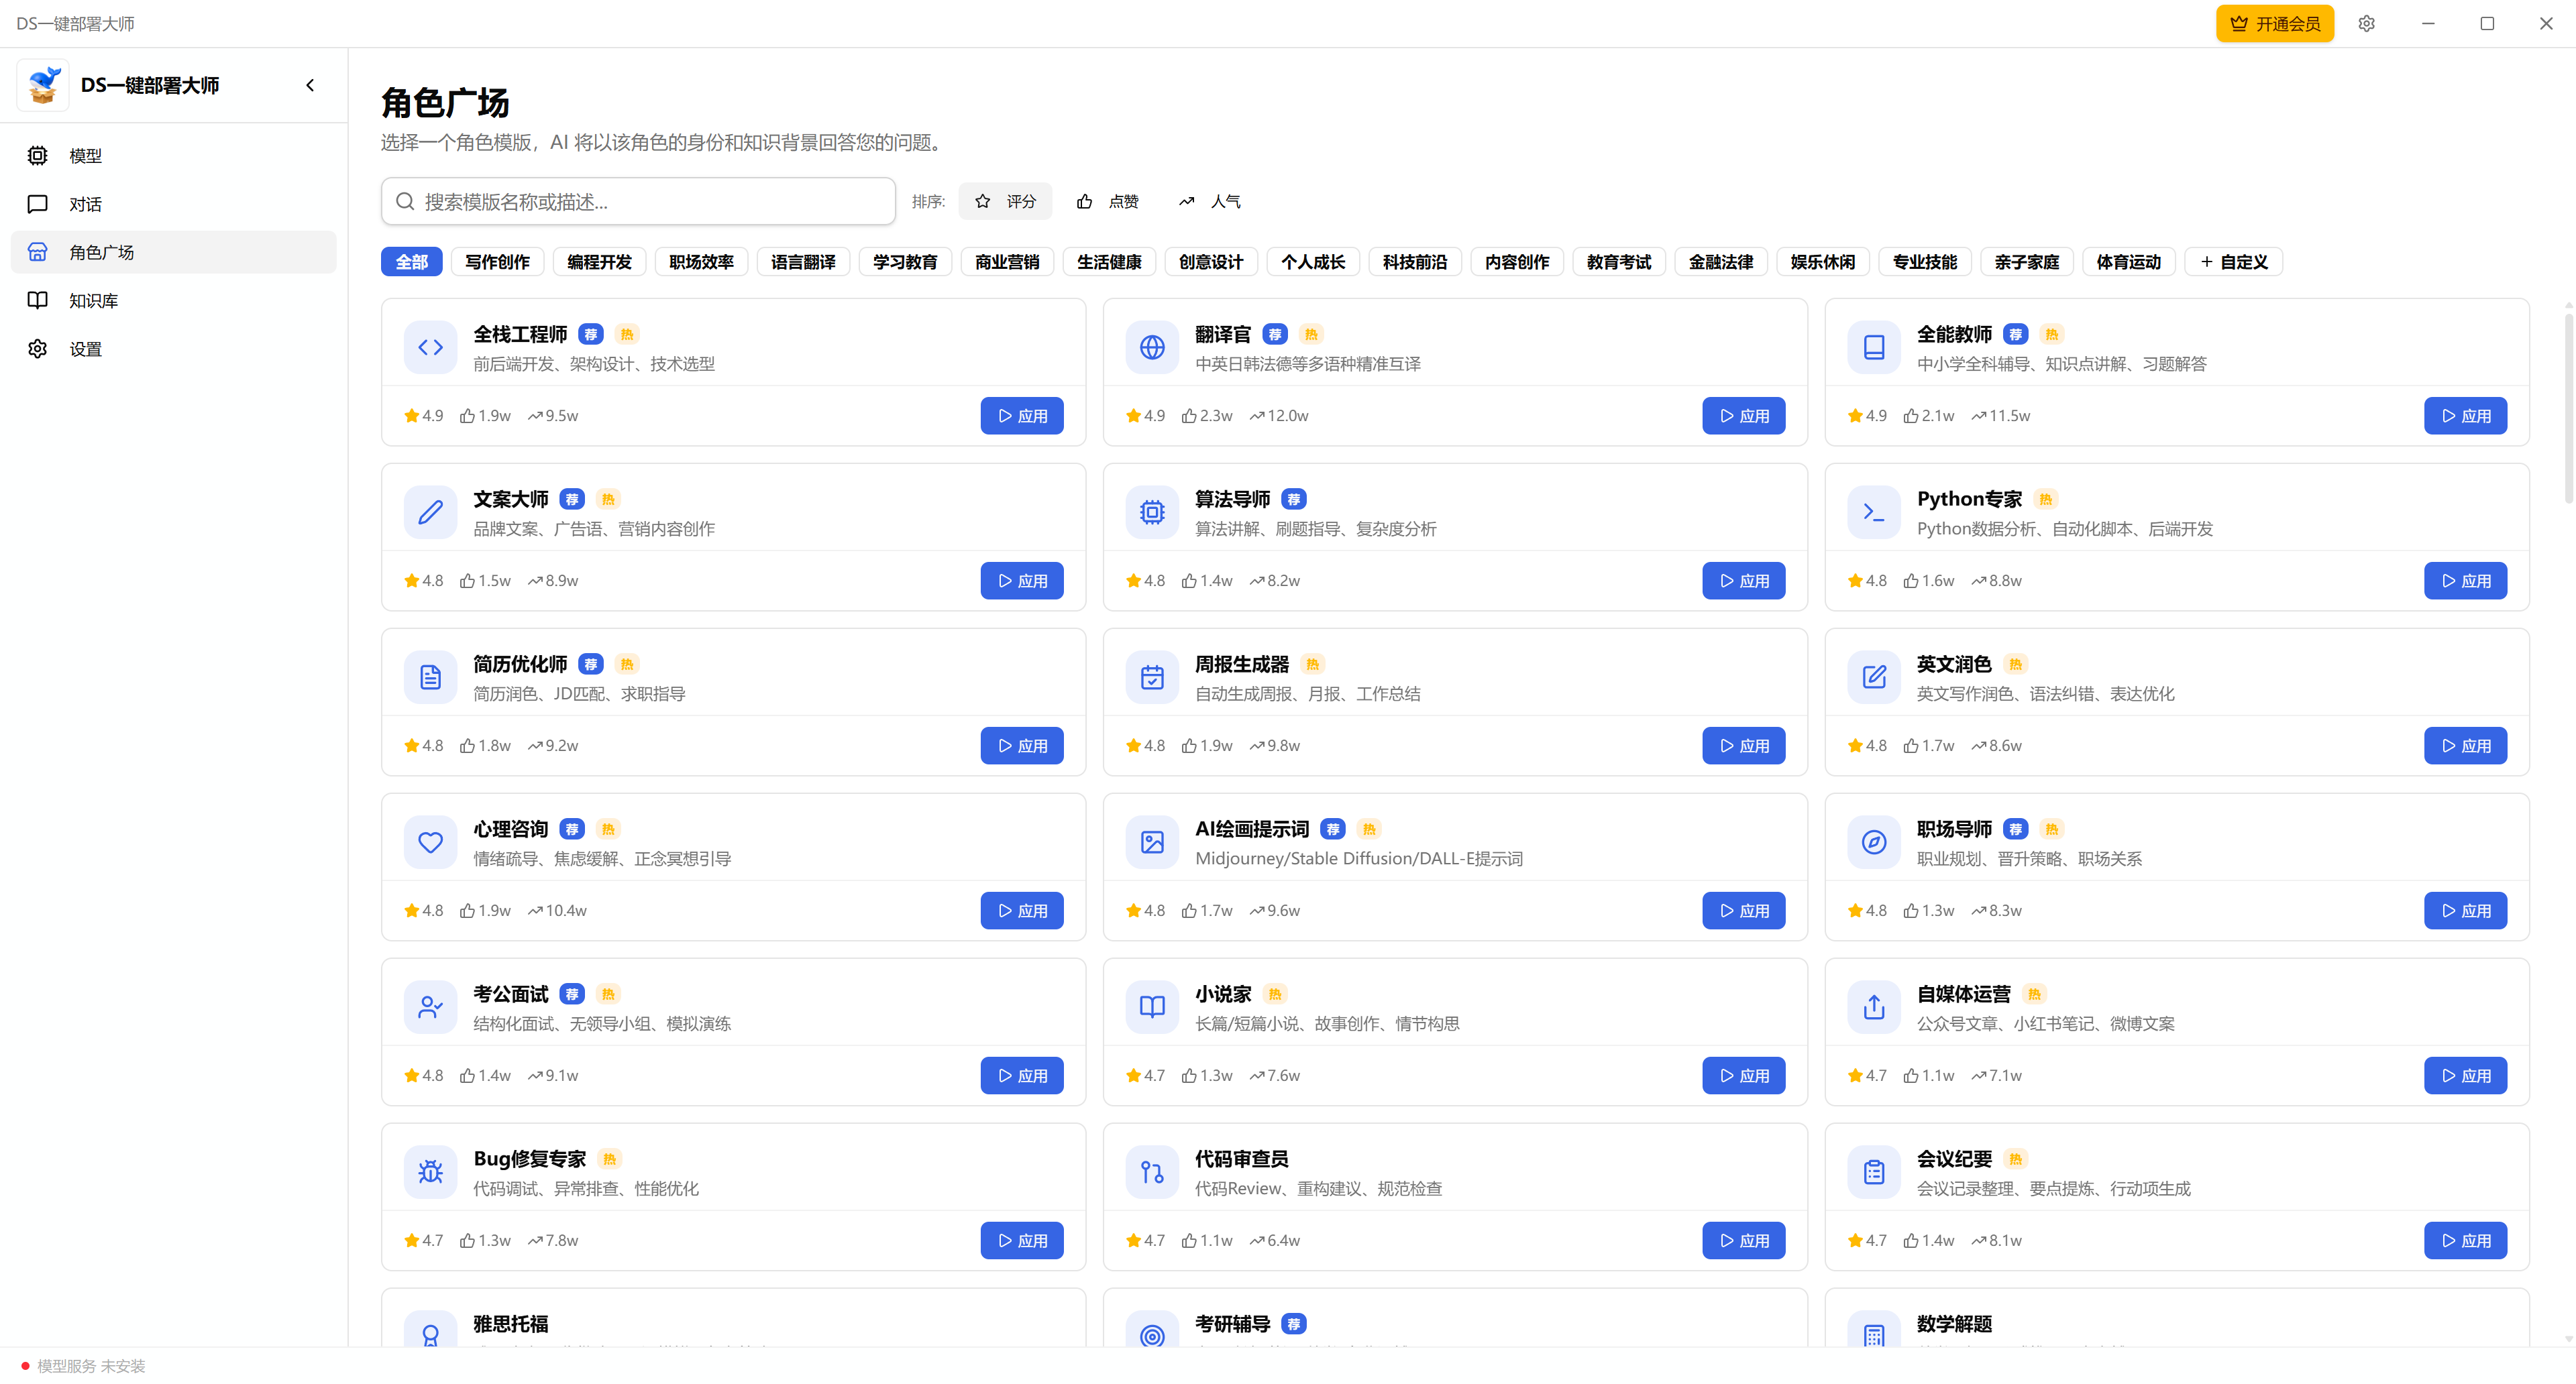Click the 翻译官 globe icon

point(1153,348)
